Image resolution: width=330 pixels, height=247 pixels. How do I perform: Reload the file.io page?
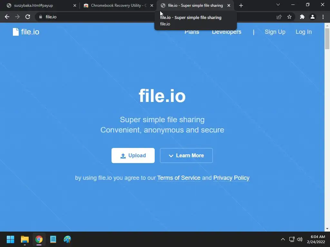(x=28, y=17)
